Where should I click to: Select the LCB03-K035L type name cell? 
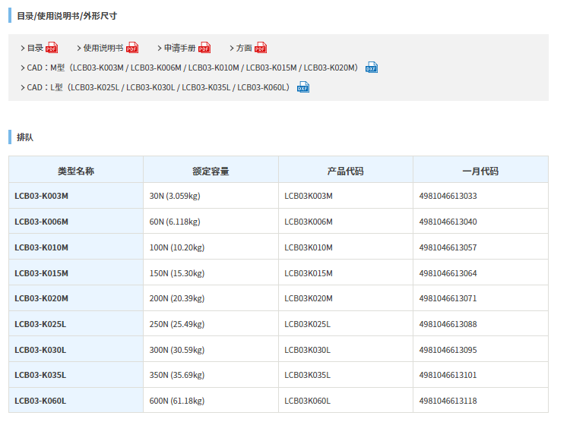[76, 375]
